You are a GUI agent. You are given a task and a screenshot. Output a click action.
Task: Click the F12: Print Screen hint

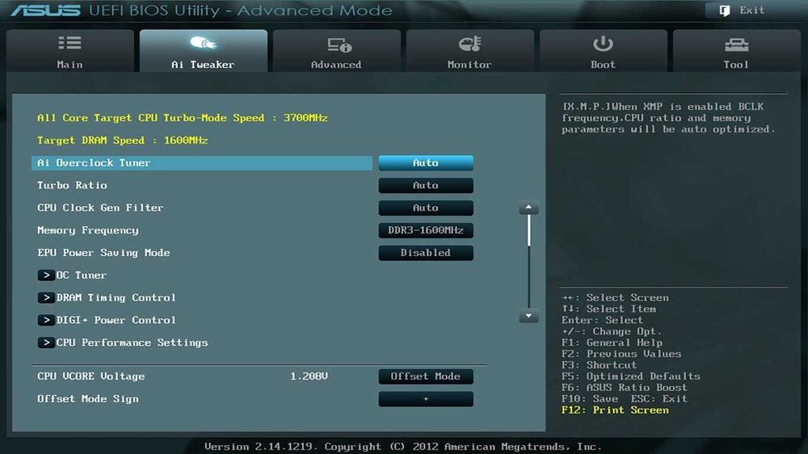tap(615, 410)
